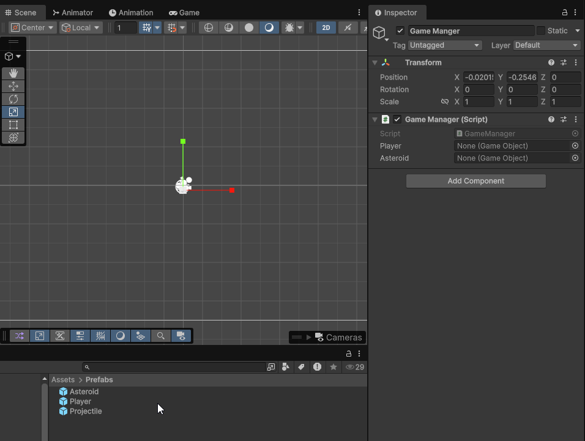Image resolution: width=585 pixels, height=441 pixels.
Task: Collapse the Transform component
Action: click(x=374, y=62)
